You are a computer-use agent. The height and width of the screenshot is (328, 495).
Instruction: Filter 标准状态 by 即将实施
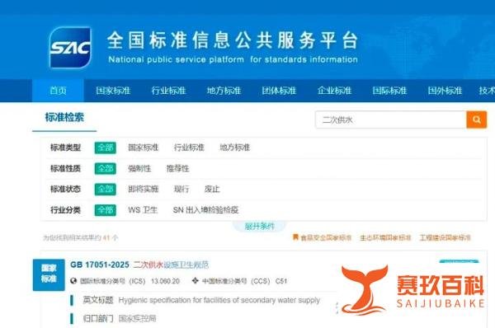(x=144, y=190)
